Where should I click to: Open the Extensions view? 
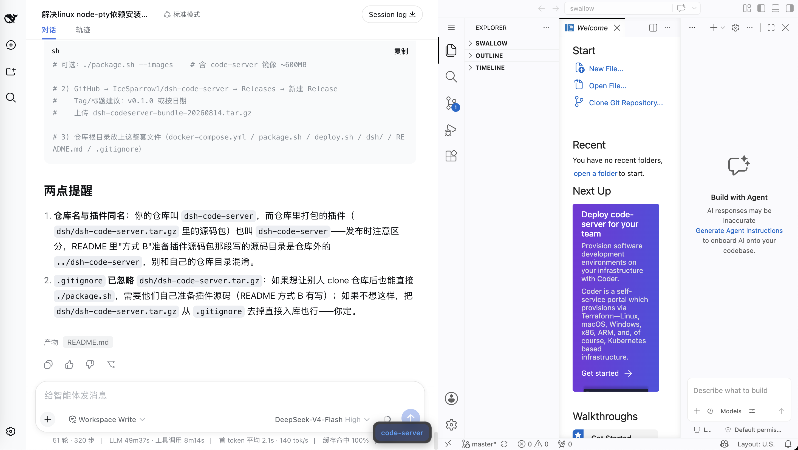coord(451,156)
